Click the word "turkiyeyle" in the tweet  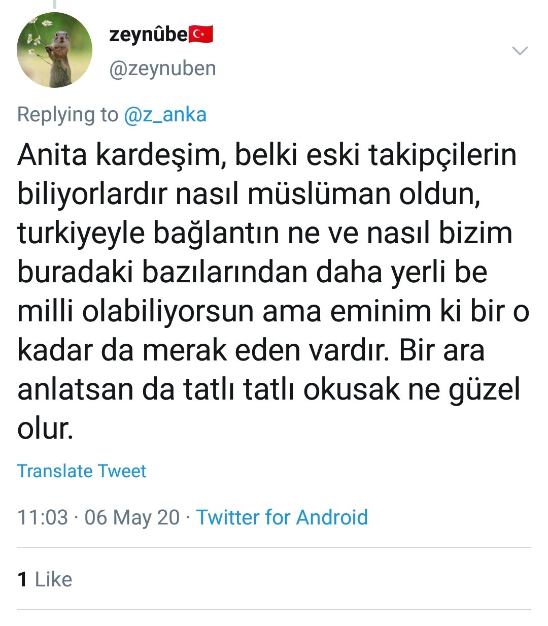click(x=80, y=234)
